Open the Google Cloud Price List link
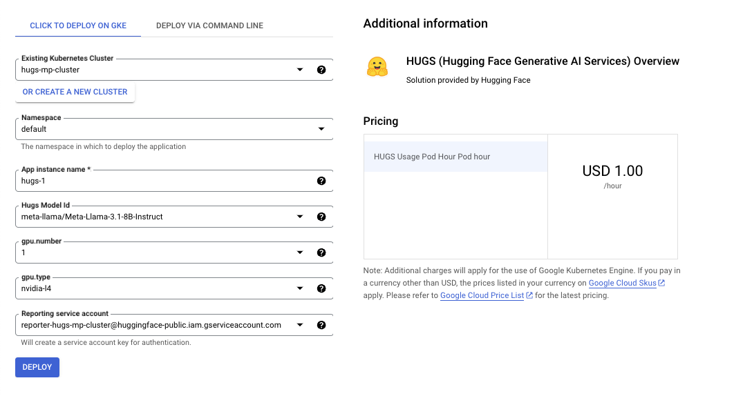The image size is (734, 396). [x=482, y=295]
